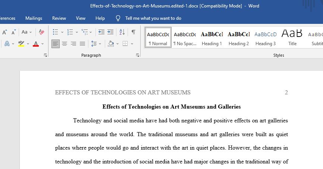Insert a numbered list
The width and height of the screenshot is (323, 169).
pyautogui.click(x=70, y=32)
